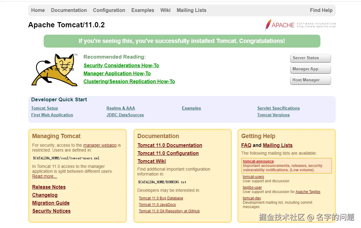Open the tomcat-dev mailing list link
Image resolution: width=361 pixels, height=228 pixels.
[252, 198]
